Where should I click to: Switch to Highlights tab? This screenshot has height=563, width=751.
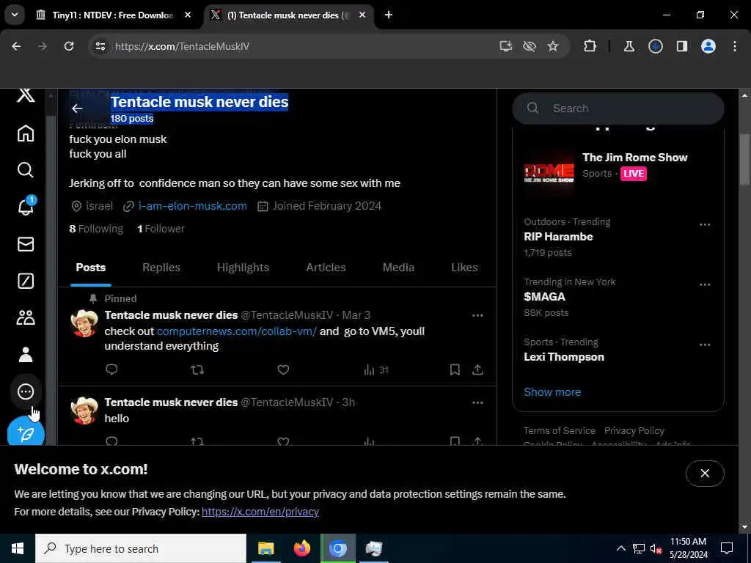point(243,268)
